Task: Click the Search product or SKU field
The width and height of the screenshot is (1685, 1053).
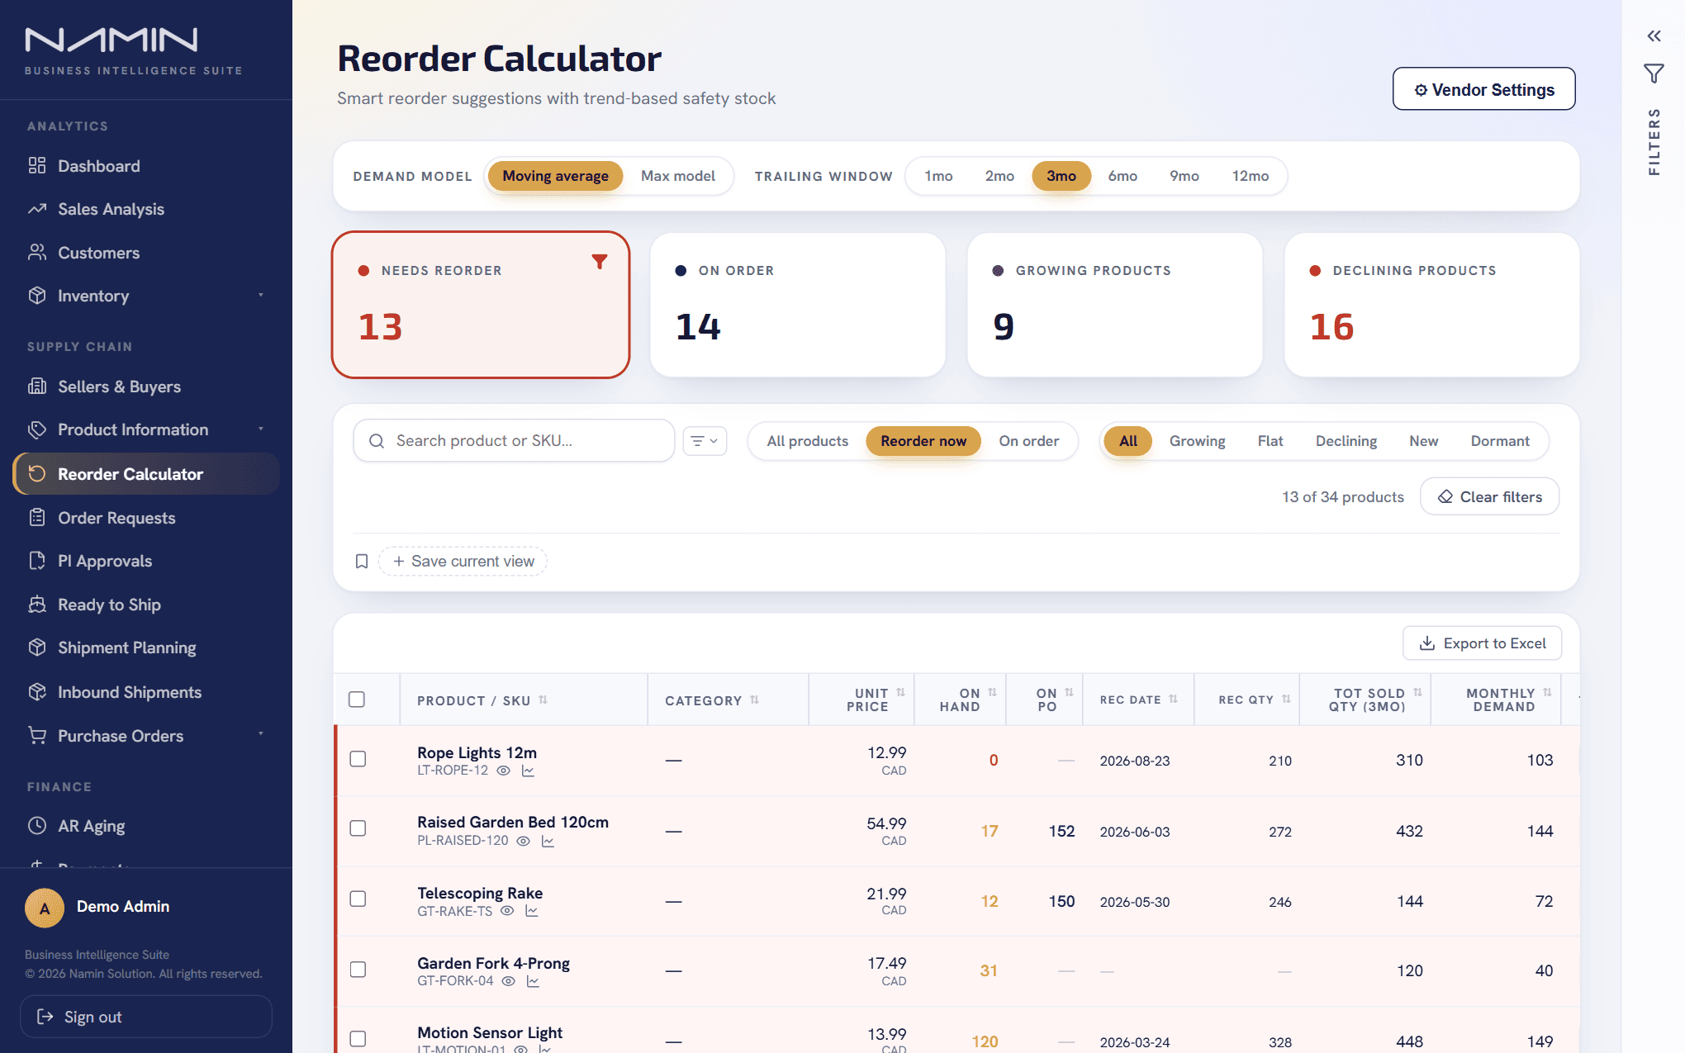Action: [514, 441]
